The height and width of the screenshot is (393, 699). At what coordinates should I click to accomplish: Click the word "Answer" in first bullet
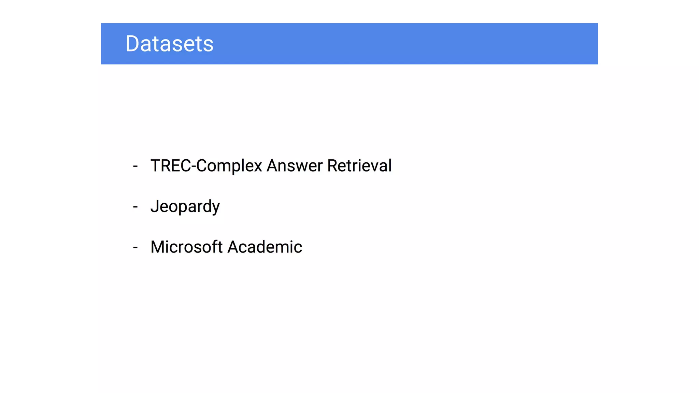click(294, 166)
